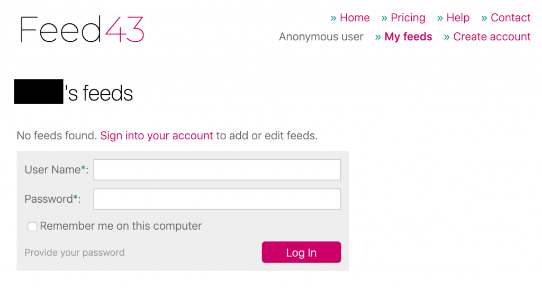Click the 'Anonymous user' status text
Screen dimensions: 542x289
tap(321, 37)
